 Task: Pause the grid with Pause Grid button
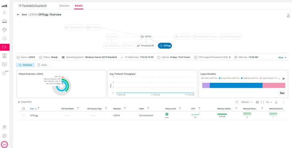pos(25,102)
